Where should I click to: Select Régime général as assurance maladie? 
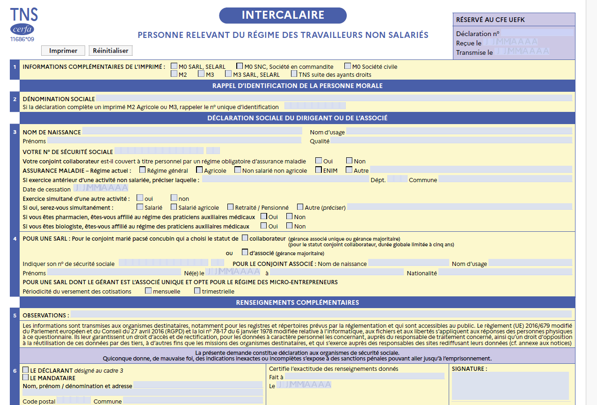pyautogui.click(x=143, y=170)
